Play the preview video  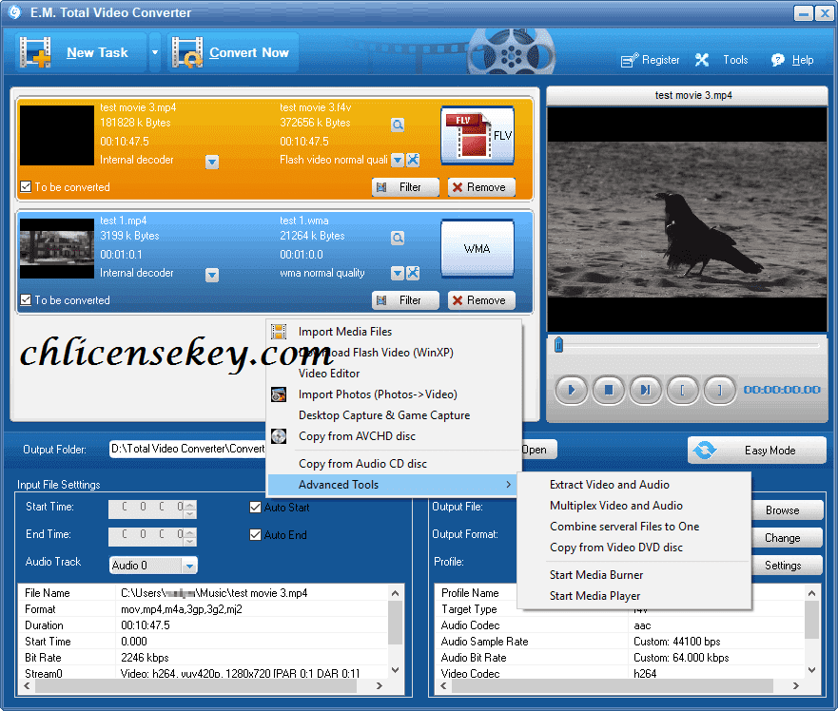point(572,390)
